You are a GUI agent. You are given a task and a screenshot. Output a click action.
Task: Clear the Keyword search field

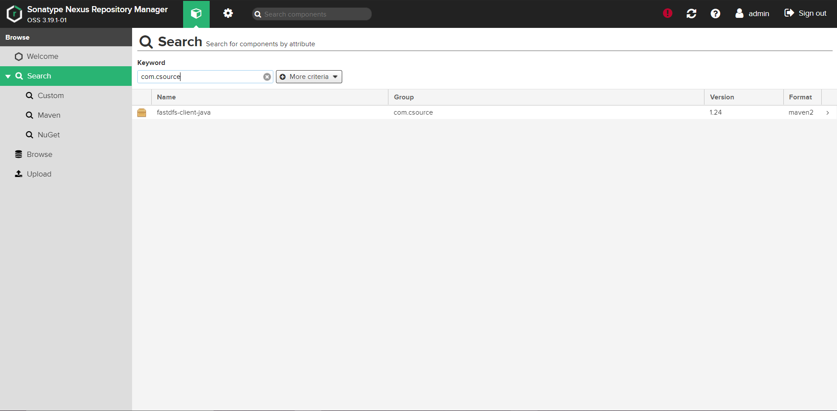pyautogui.click(x=267, y=77)
